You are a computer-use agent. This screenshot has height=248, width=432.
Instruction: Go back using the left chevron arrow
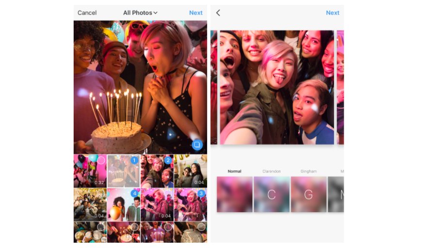pos(218,13)
